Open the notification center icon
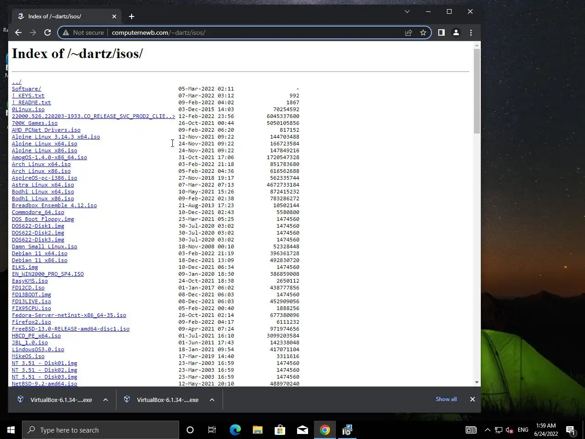585x439 pixels. coord(570,430)
